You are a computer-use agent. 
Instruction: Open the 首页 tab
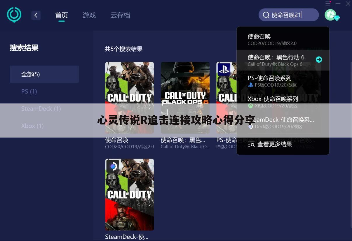click(61, 15)
